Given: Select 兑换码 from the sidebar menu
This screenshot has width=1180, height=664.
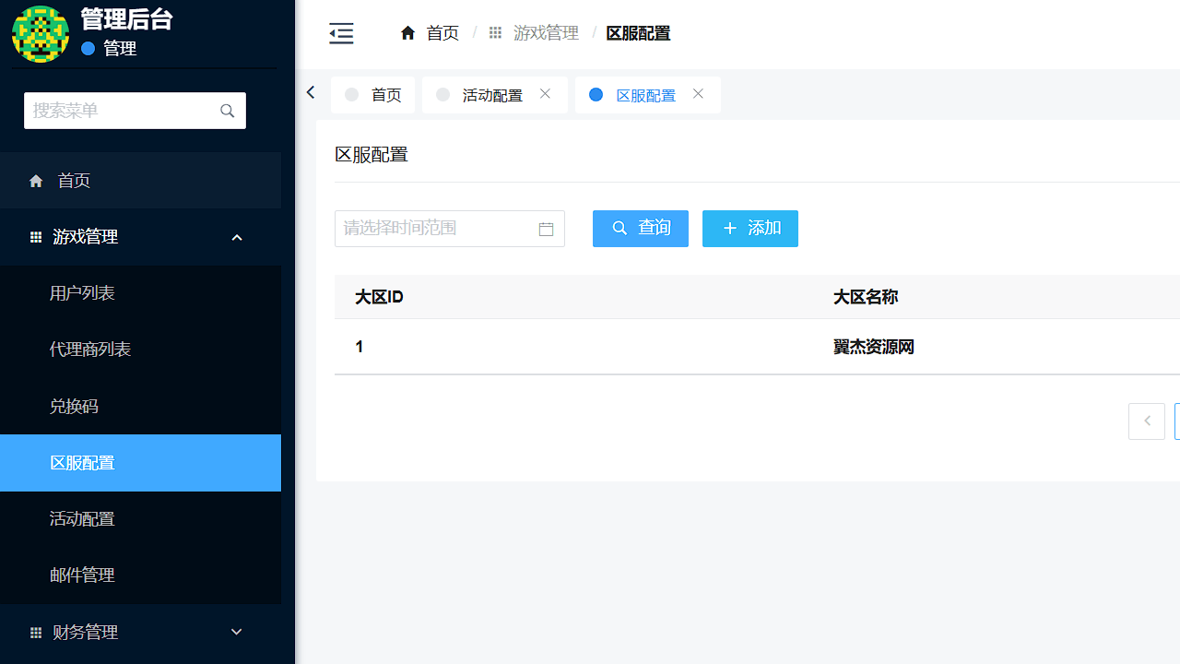Looking at the screenshot, I should (x=74, y=406).
